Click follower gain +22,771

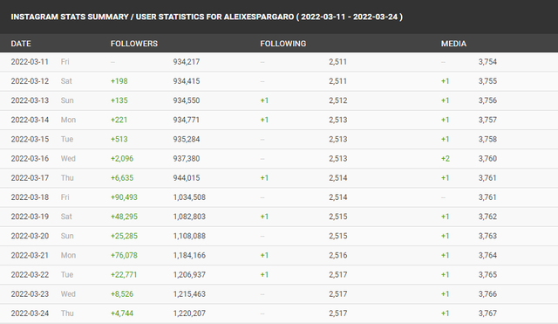pyautogui.click(x=124, y=274)
